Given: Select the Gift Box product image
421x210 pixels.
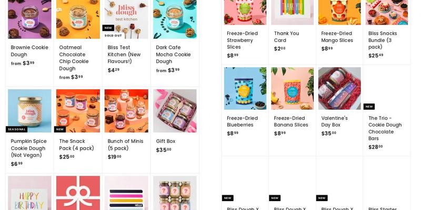Looking at the screenshot, I should tap(175, 111).
